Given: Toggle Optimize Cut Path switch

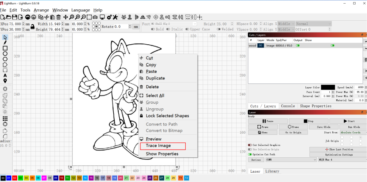Looking at the screenshot, I should [x=250, y=154].
